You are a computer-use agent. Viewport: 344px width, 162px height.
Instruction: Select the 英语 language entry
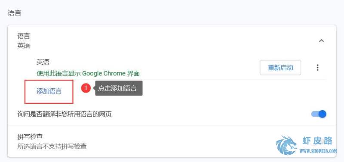click(43, 62)
